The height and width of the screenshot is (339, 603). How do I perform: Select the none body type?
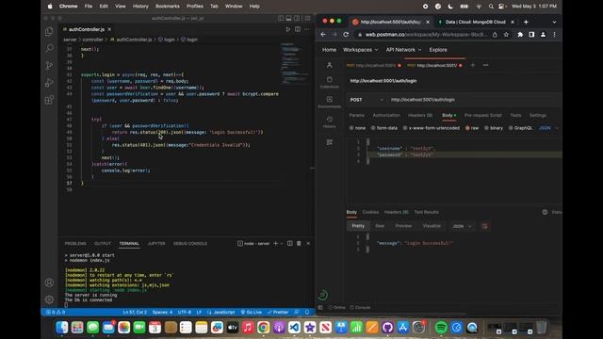(x=357, y=128)
